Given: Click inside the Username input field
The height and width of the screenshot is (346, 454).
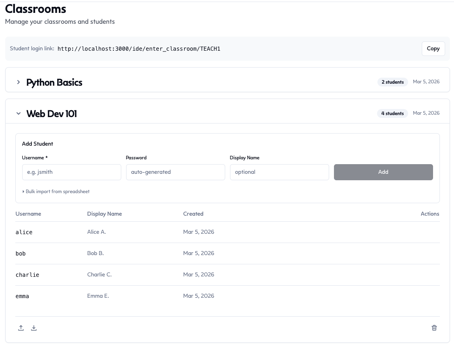Looking at the screenshot, I should coord(71,172).
